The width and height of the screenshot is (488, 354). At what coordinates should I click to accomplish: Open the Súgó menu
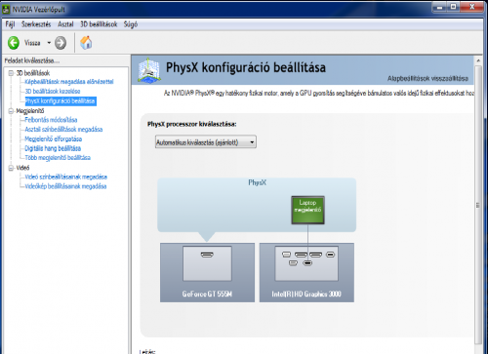(131, 24)
